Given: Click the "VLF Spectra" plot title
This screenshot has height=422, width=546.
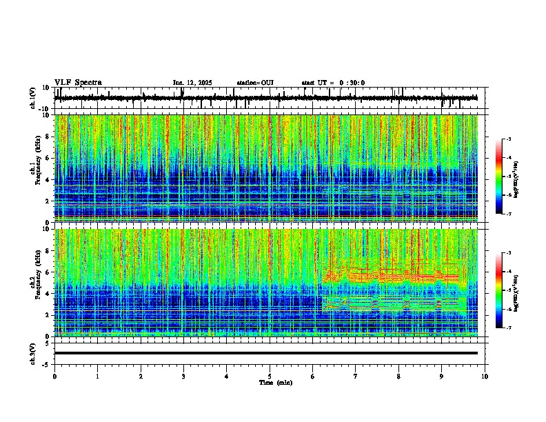Looking at the screenshot, I should coord(78,82).
